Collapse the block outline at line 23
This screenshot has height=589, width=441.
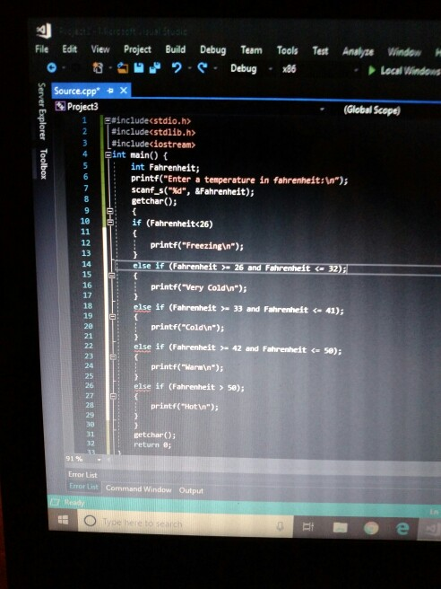(113, 356)
